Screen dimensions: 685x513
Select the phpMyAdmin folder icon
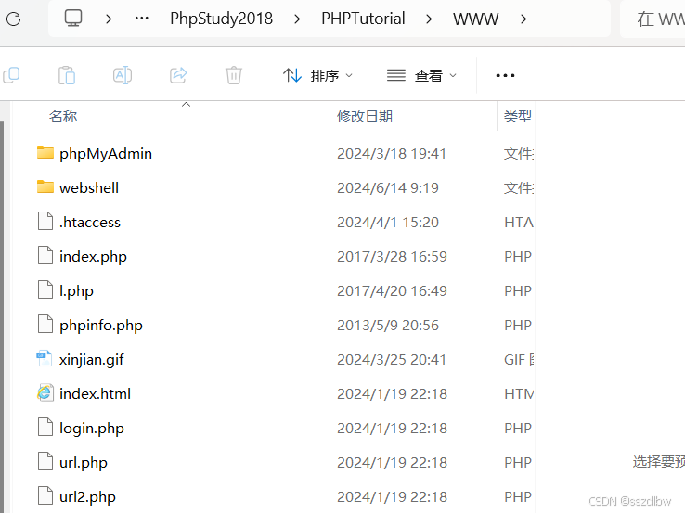tap(45, 153)
